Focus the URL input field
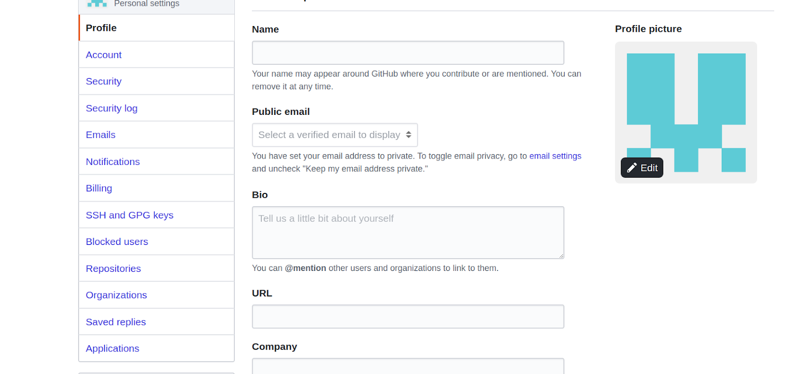Image resolution: width=786 pixels, height=374 pixels. [x=408, y=317]
